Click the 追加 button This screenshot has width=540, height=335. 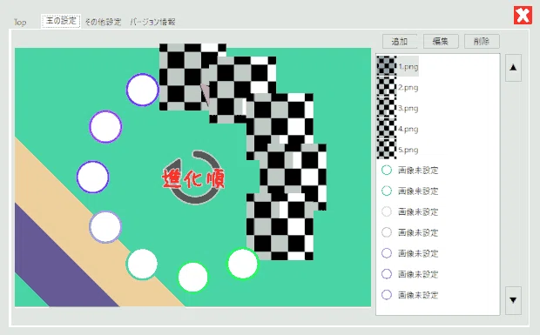[x=400, y=42]
